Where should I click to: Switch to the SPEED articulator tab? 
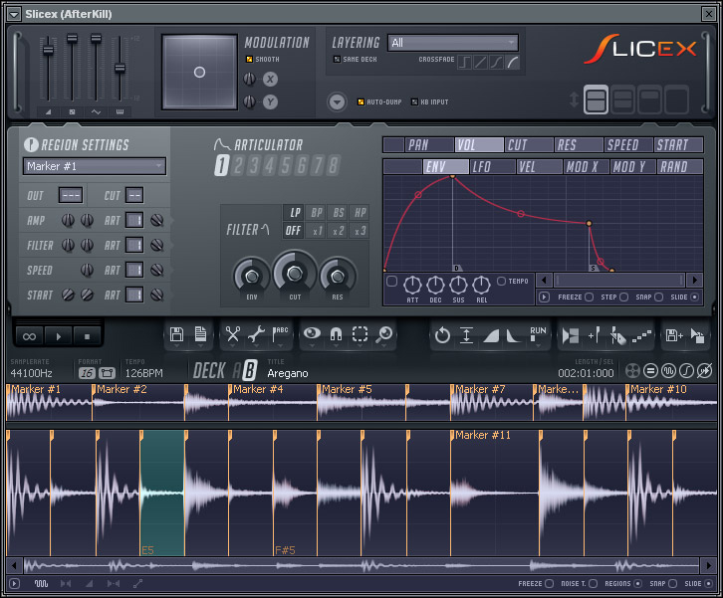[629, 145]
